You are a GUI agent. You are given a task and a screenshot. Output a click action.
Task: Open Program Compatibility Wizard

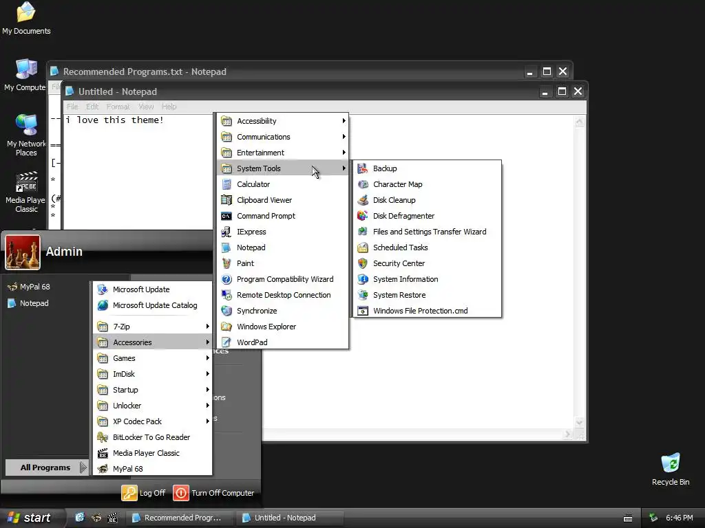coord(283,279)
